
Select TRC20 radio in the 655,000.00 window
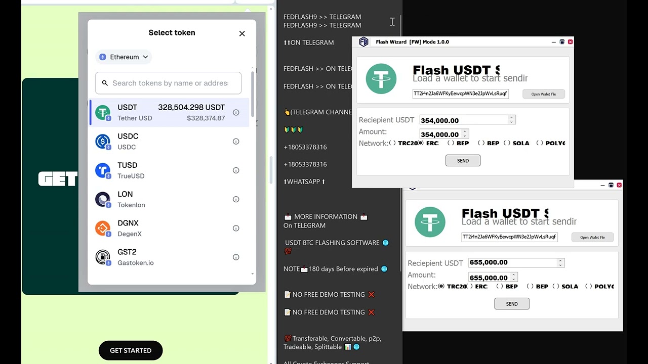coord(441,286)
